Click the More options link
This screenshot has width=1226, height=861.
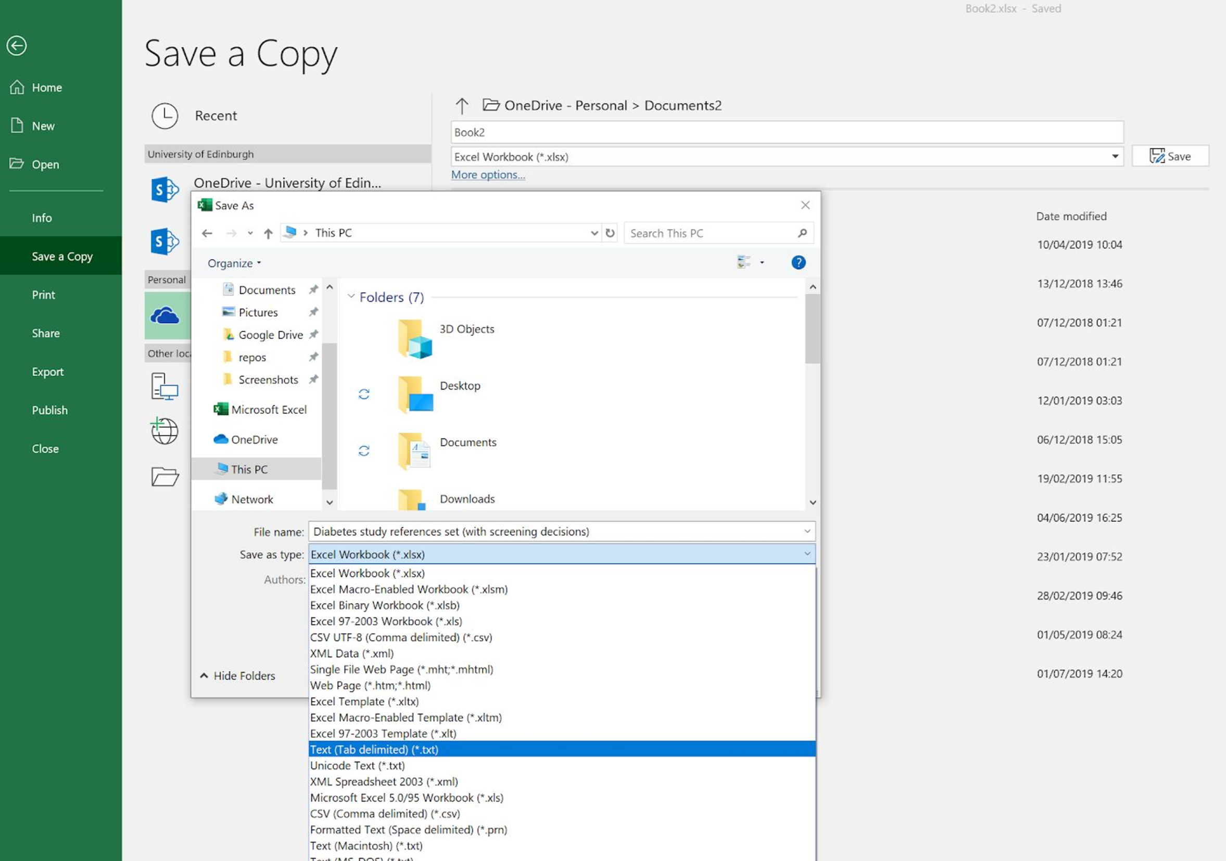click(487, 174)
